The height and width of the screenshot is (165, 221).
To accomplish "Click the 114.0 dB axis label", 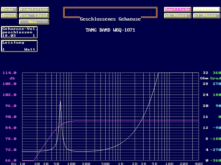I will [x=9, y=73].
